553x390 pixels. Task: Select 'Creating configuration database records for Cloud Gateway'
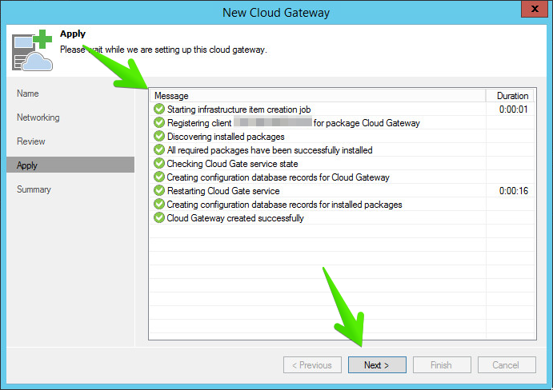(278, 177)
